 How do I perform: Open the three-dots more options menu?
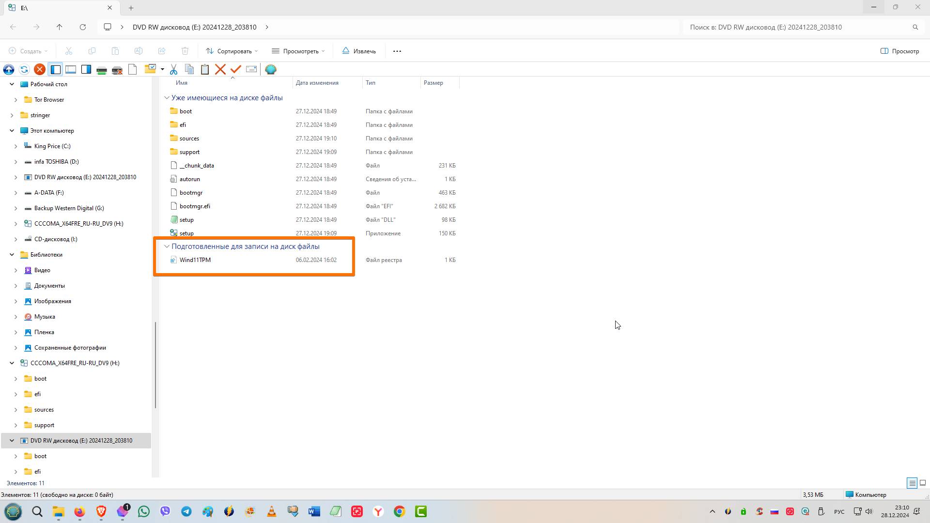tap(397, 51)
